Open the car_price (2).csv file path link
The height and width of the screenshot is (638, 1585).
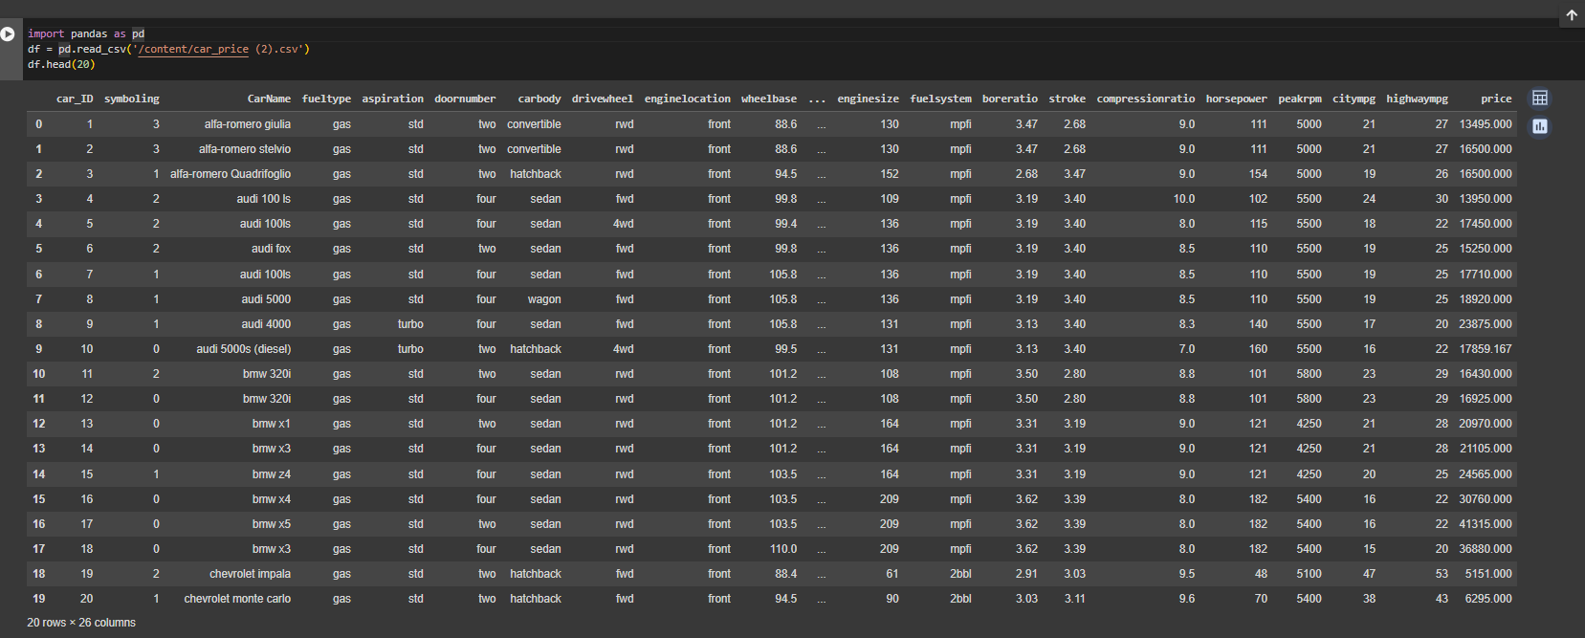195,49
